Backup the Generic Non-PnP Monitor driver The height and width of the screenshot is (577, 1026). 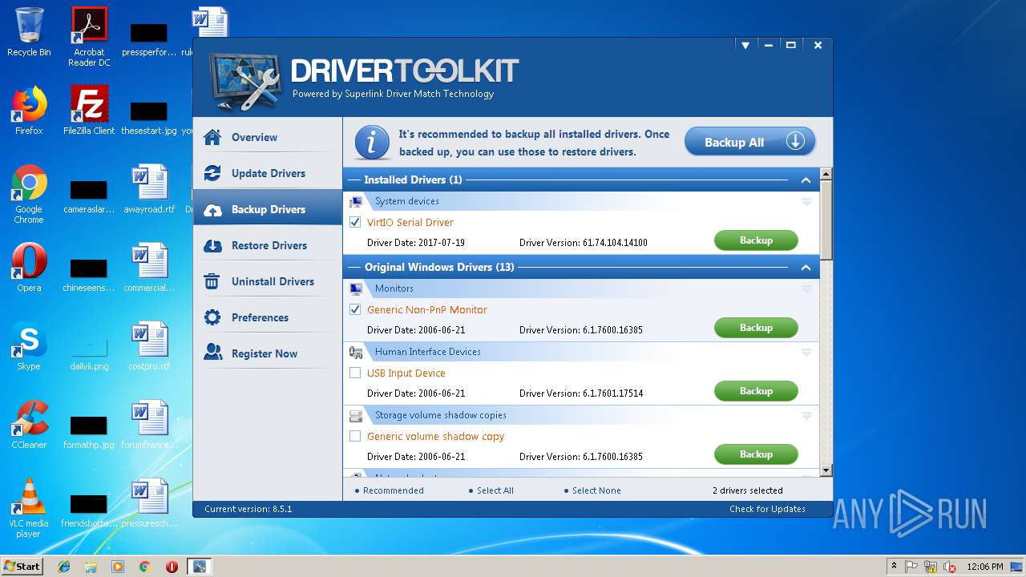tap(756, 328)
